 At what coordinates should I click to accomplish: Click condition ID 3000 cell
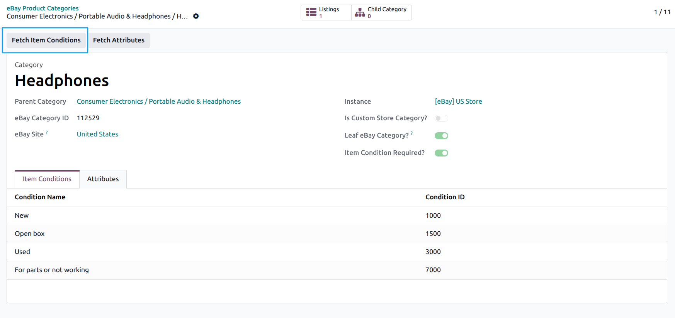click(433, 252)
